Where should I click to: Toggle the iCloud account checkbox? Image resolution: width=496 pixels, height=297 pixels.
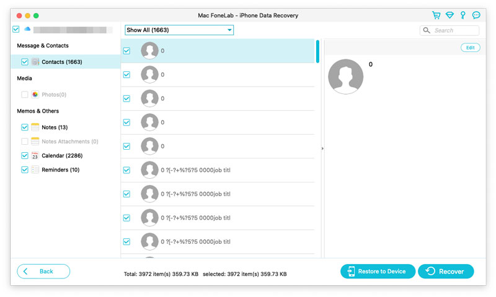click(x=16, y=29)
